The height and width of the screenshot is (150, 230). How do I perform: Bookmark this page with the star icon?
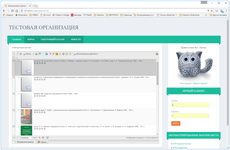pyautogui.click(x=212, y=11)
